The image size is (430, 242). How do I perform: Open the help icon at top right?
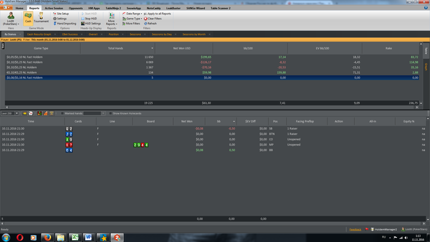pyautogui.click(x=426, y=7)
